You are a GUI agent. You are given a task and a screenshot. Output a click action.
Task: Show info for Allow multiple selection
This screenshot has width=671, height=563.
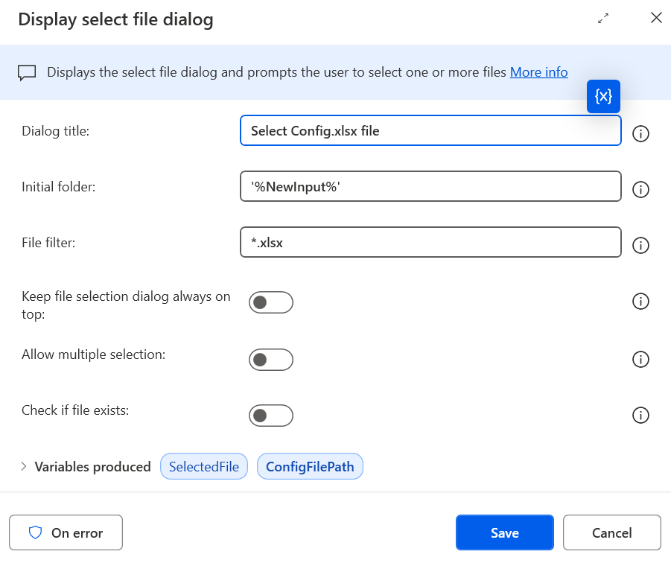coord(640,359)
